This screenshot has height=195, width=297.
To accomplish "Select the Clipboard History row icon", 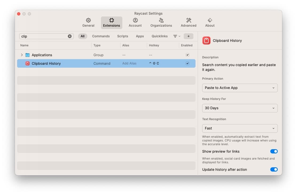I will tap(28, 63).
